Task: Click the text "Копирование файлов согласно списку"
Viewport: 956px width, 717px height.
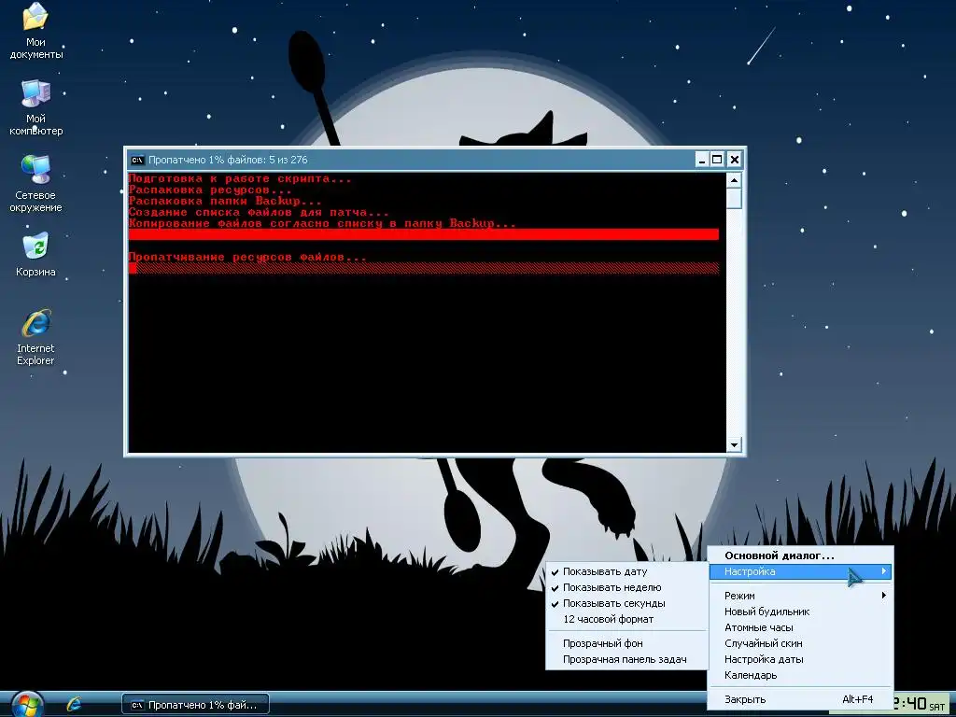Action: click(x=255, y=223)
